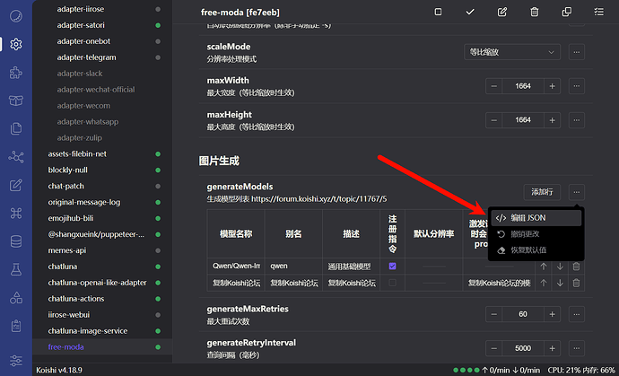Open the more-options button for maxWidth
The image size is (619, 376).
(576, 86)
